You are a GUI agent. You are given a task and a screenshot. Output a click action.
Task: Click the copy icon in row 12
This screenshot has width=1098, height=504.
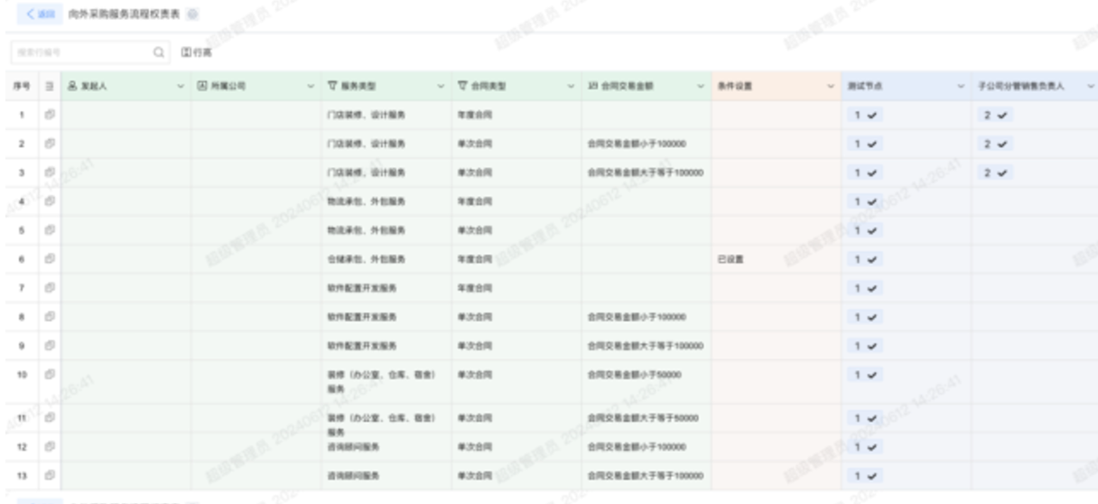coord(51,446)
